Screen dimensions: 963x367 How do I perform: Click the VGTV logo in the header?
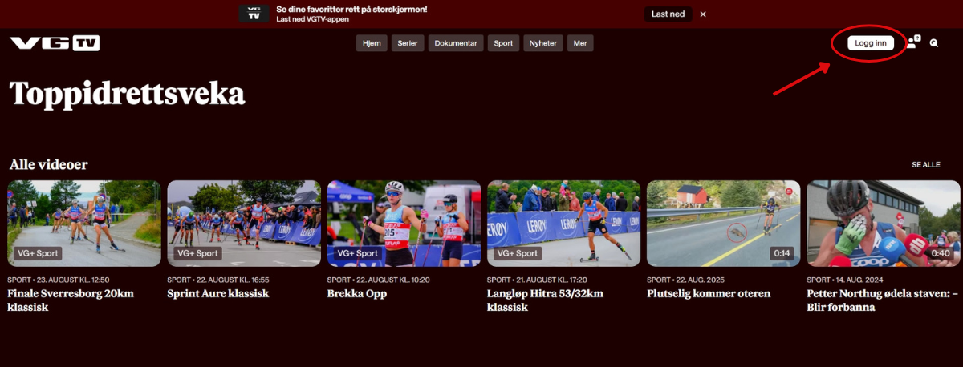pyautogui.click(x=55, y=43)
